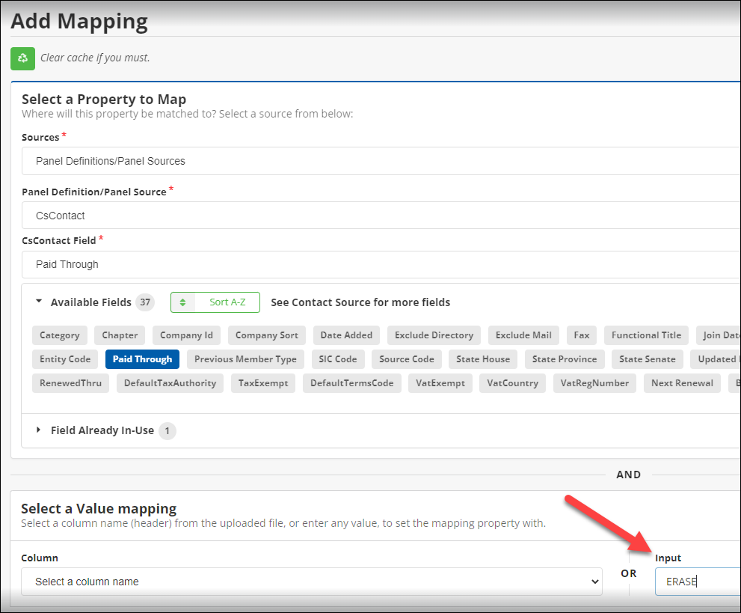Select the Chapter field tag
Viewport: 741px width, 613px height.
click(120, 335)
